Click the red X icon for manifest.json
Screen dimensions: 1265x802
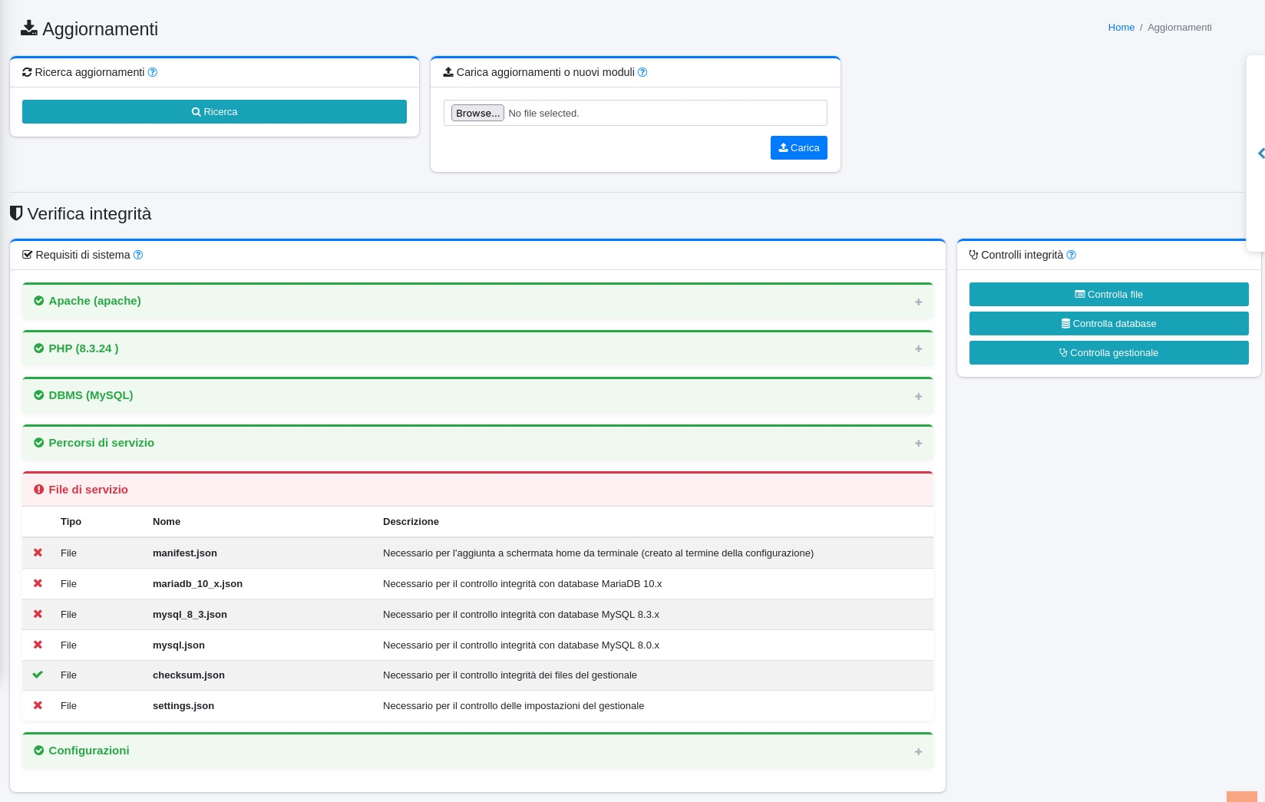click(x=38, y=553)
